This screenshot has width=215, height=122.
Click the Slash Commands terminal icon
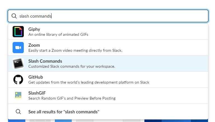pos(18,64)
